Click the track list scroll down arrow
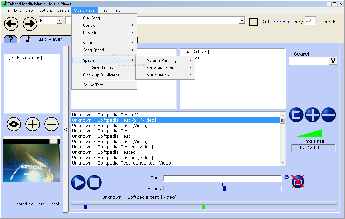Screen dimensions: 345x219 pos(283,163)
